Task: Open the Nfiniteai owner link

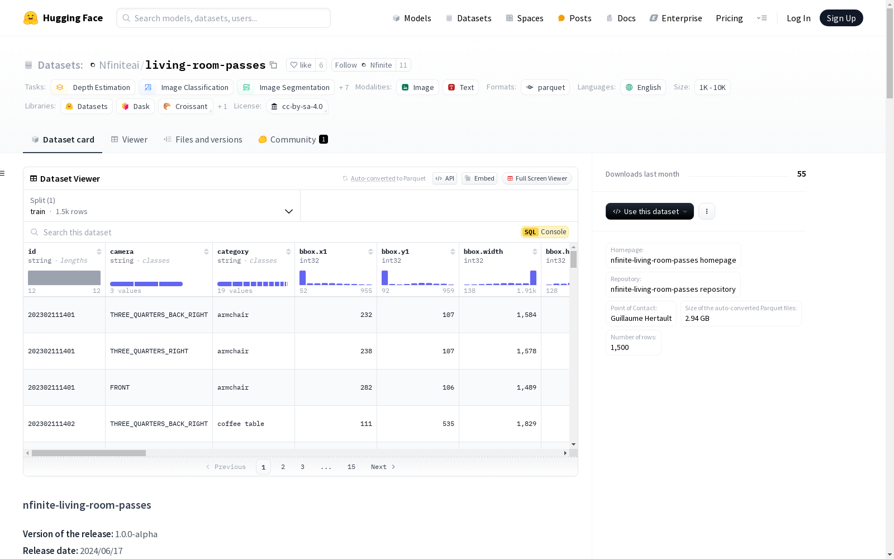Action: (119, 65)
